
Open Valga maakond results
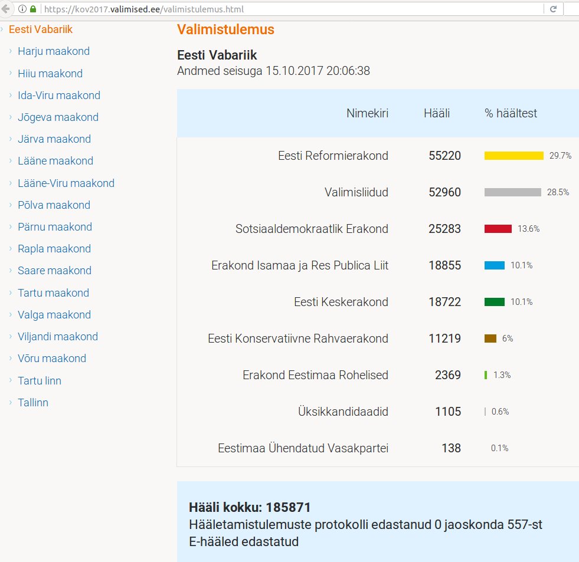coord(54,315)
